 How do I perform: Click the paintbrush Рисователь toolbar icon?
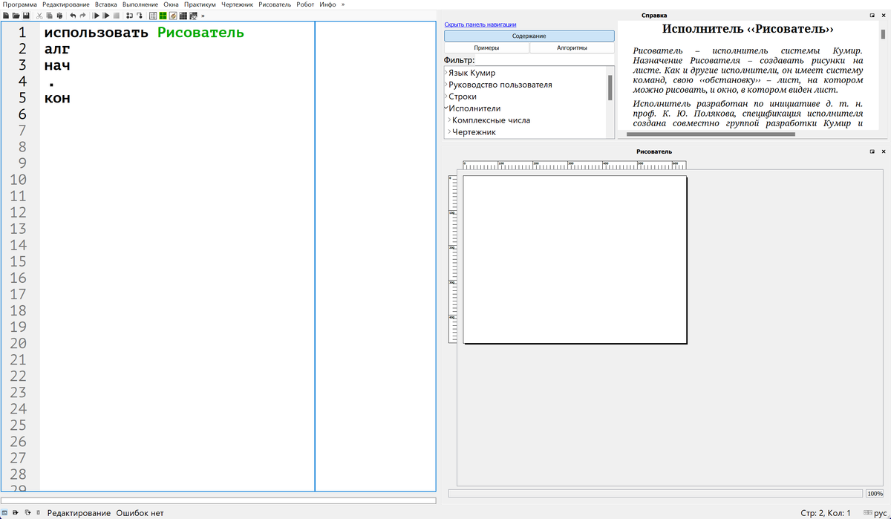pyautogui.click(x=173, y=16)
